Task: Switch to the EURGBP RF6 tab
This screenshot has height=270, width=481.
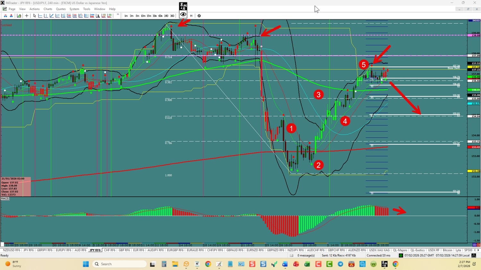Action: [x=175, y=250]
